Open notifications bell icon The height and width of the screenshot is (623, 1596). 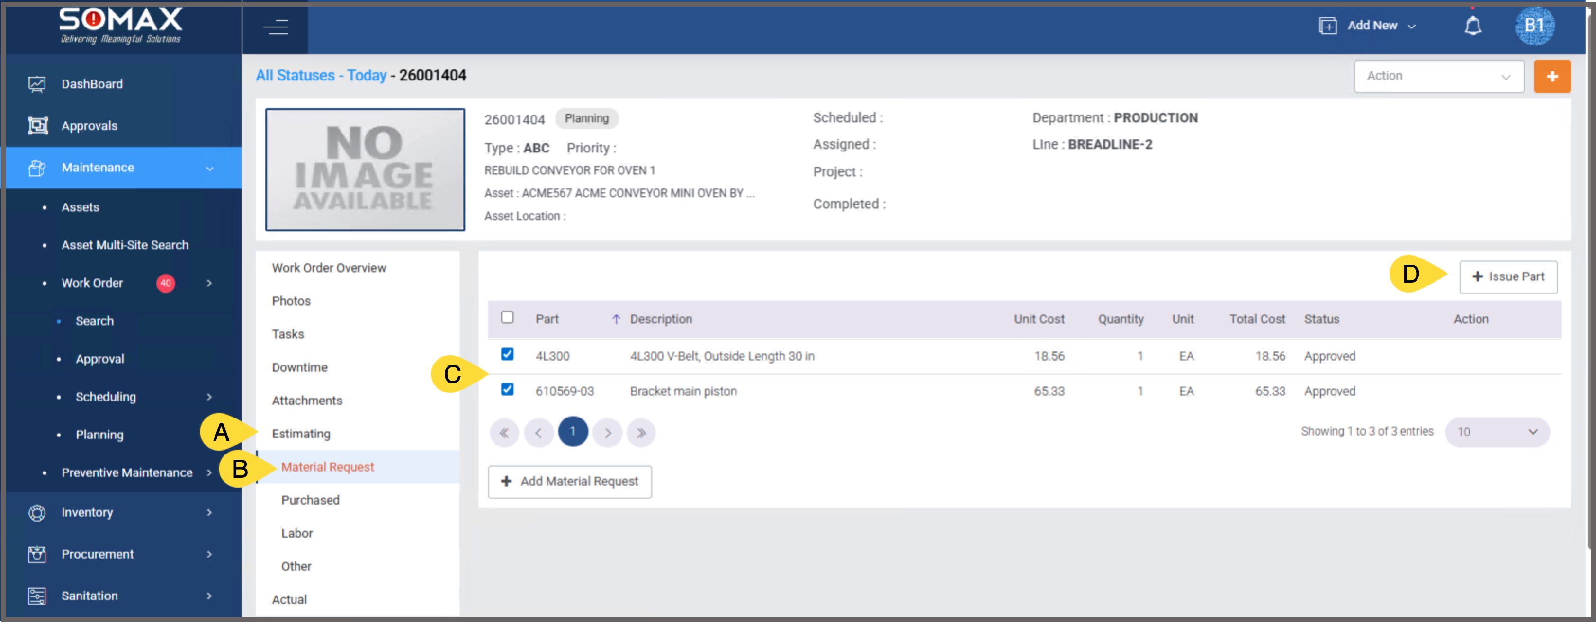(x=1472, y=26)
